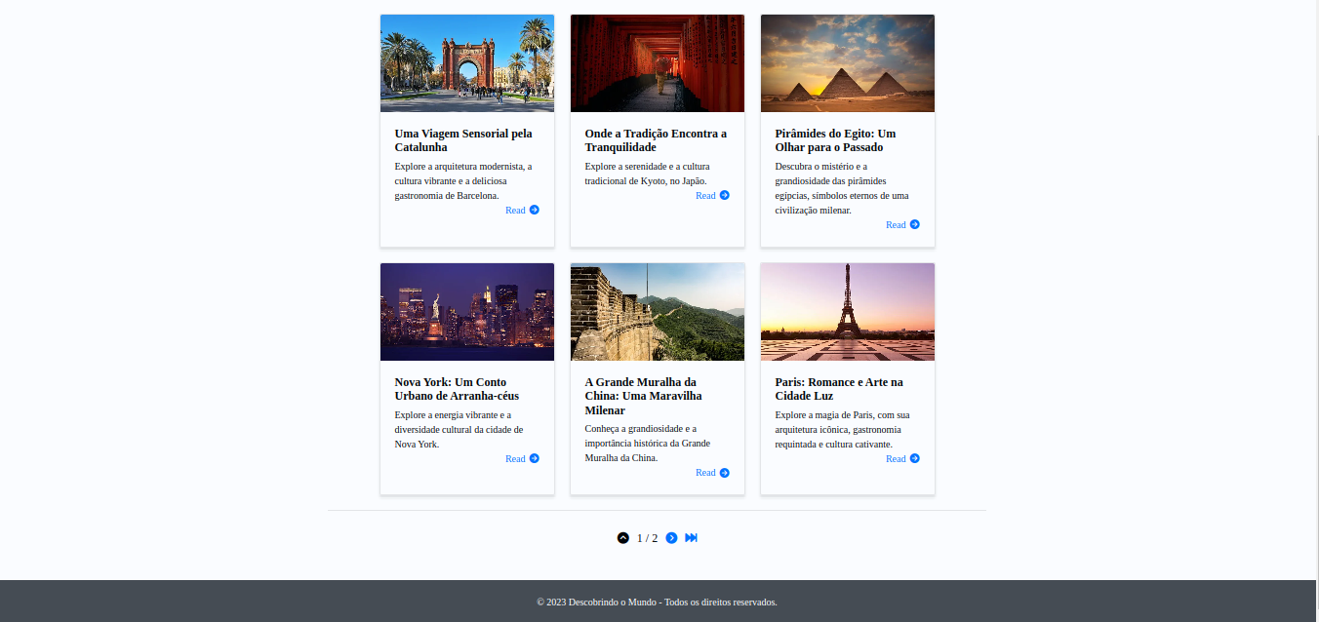Go to the next page with the blue arrow
This screenshot has width=1319, height=622.
(671, 538)
